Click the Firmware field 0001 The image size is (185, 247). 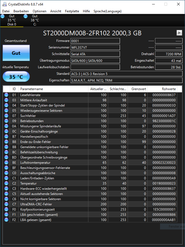click(x=95, y=41)
